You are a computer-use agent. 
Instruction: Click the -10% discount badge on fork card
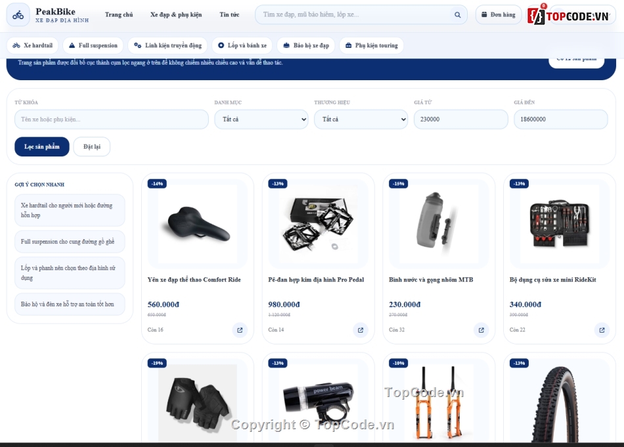tap(398, 363)
